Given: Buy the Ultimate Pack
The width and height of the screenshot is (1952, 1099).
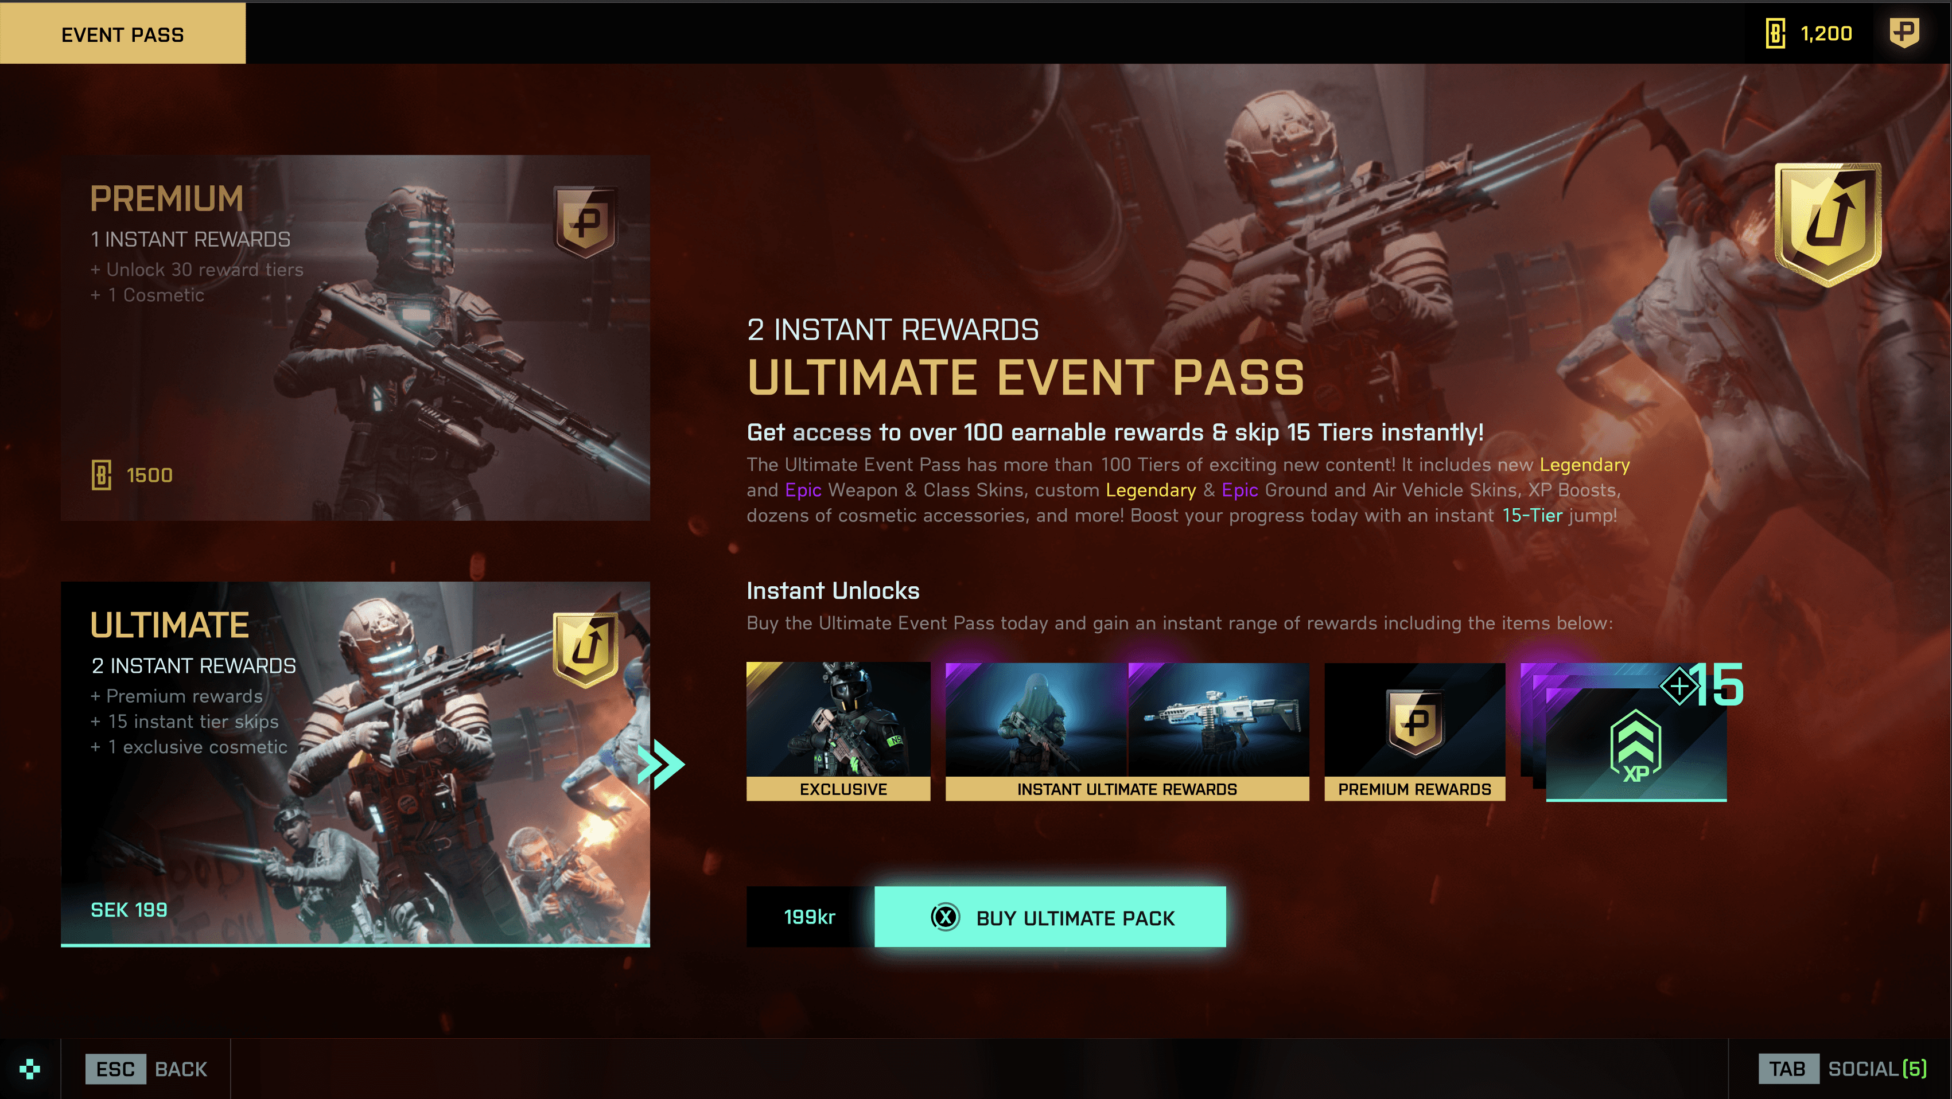Looking at the screenshot, I should [x=1049, y=917].
